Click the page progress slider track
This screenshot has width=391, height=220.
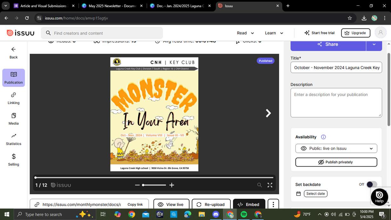pyautogui.click(x=154, y=177)
